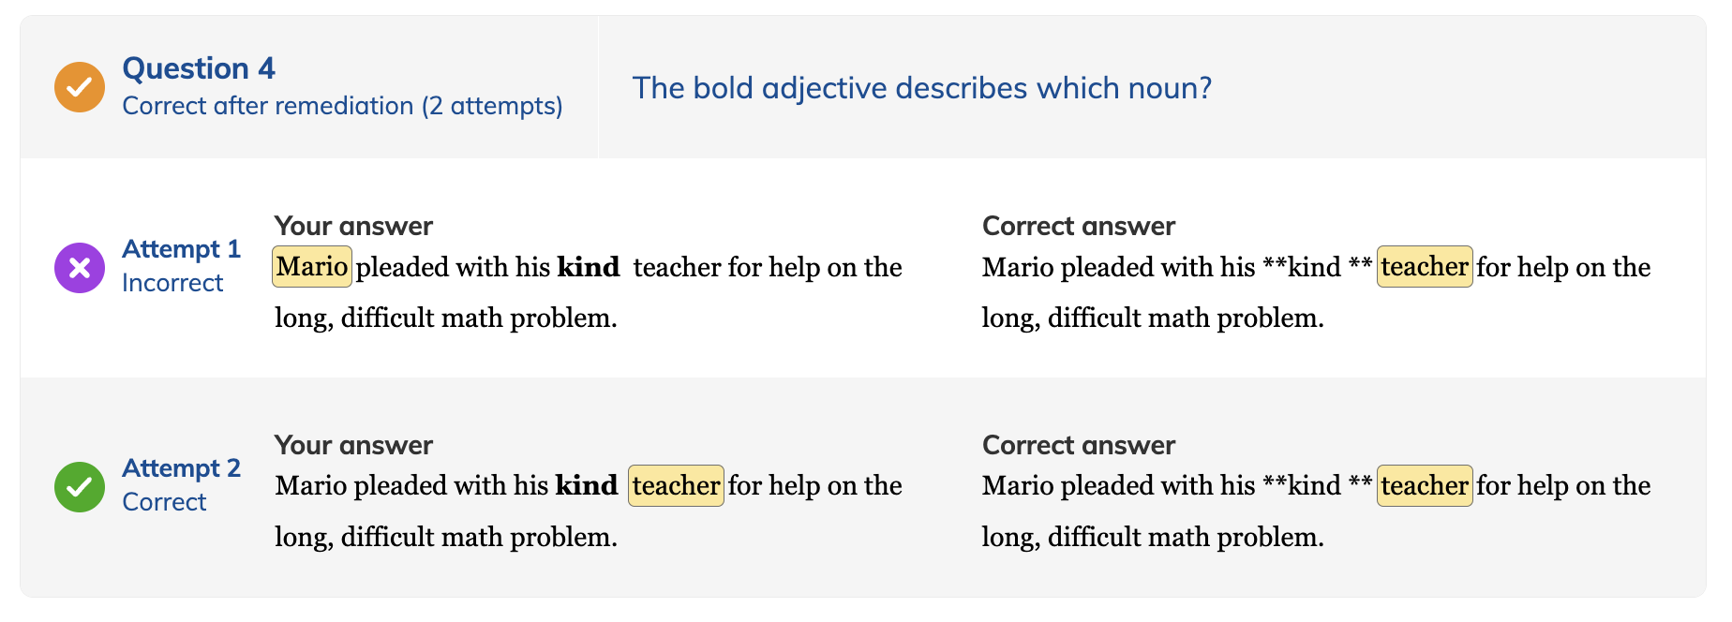Click the green checkmark icon beside Attempt 2
This screenshot has height=622, width=1732.
click(79, 486)
